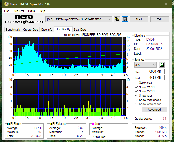Switch to the Benchmark tab
174x142 pixels.
[13, 30]
